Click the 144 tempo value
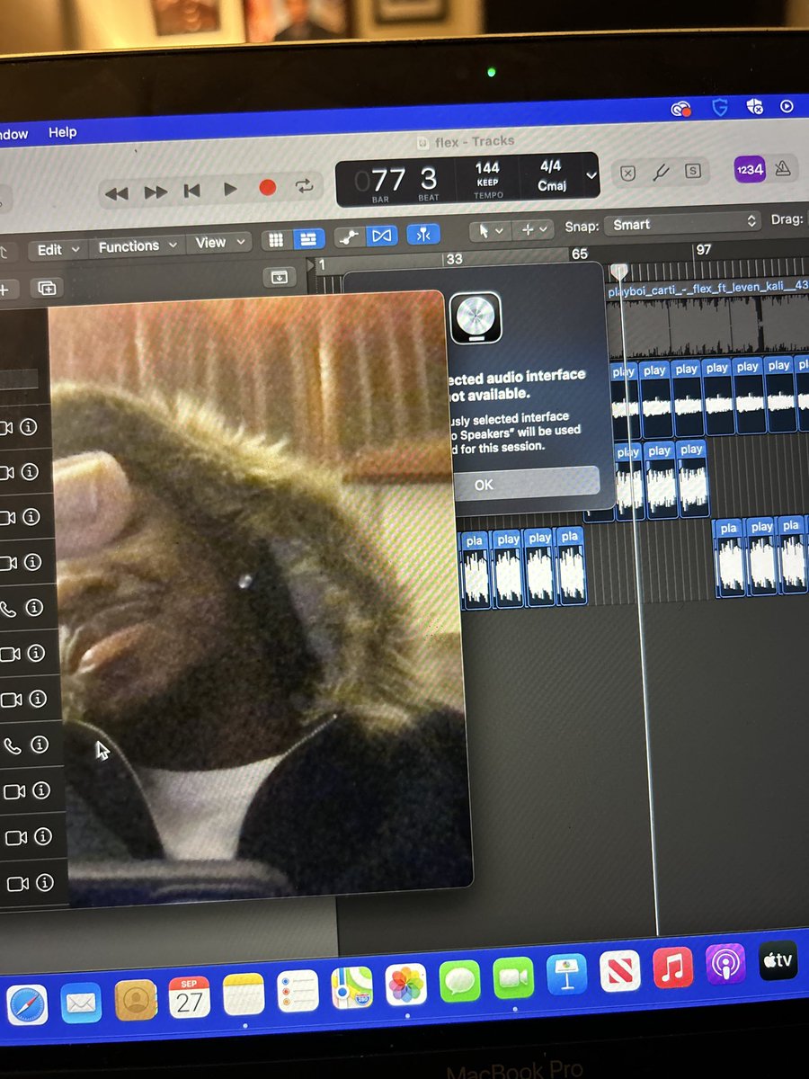This screenshot has height=1079, width=809. pyautogui.click(x=487, y=168)
